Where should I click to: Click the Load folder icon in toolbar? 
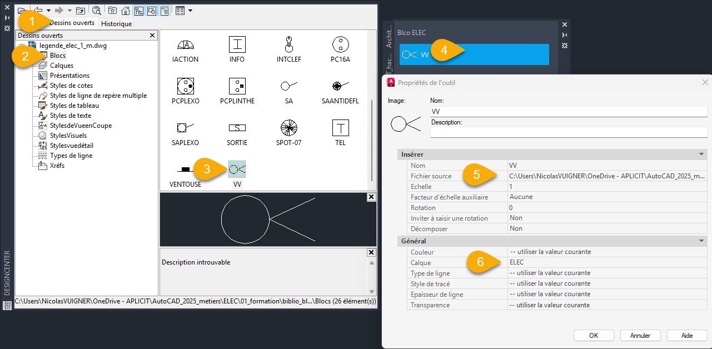(21, 10)
